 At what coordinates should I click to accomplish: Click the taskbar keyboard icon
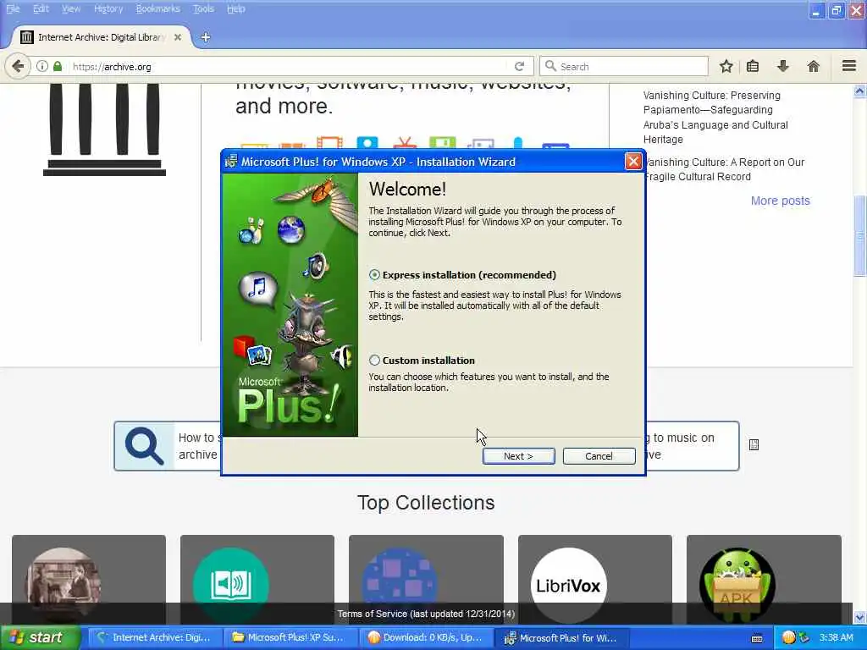[757, 638]
